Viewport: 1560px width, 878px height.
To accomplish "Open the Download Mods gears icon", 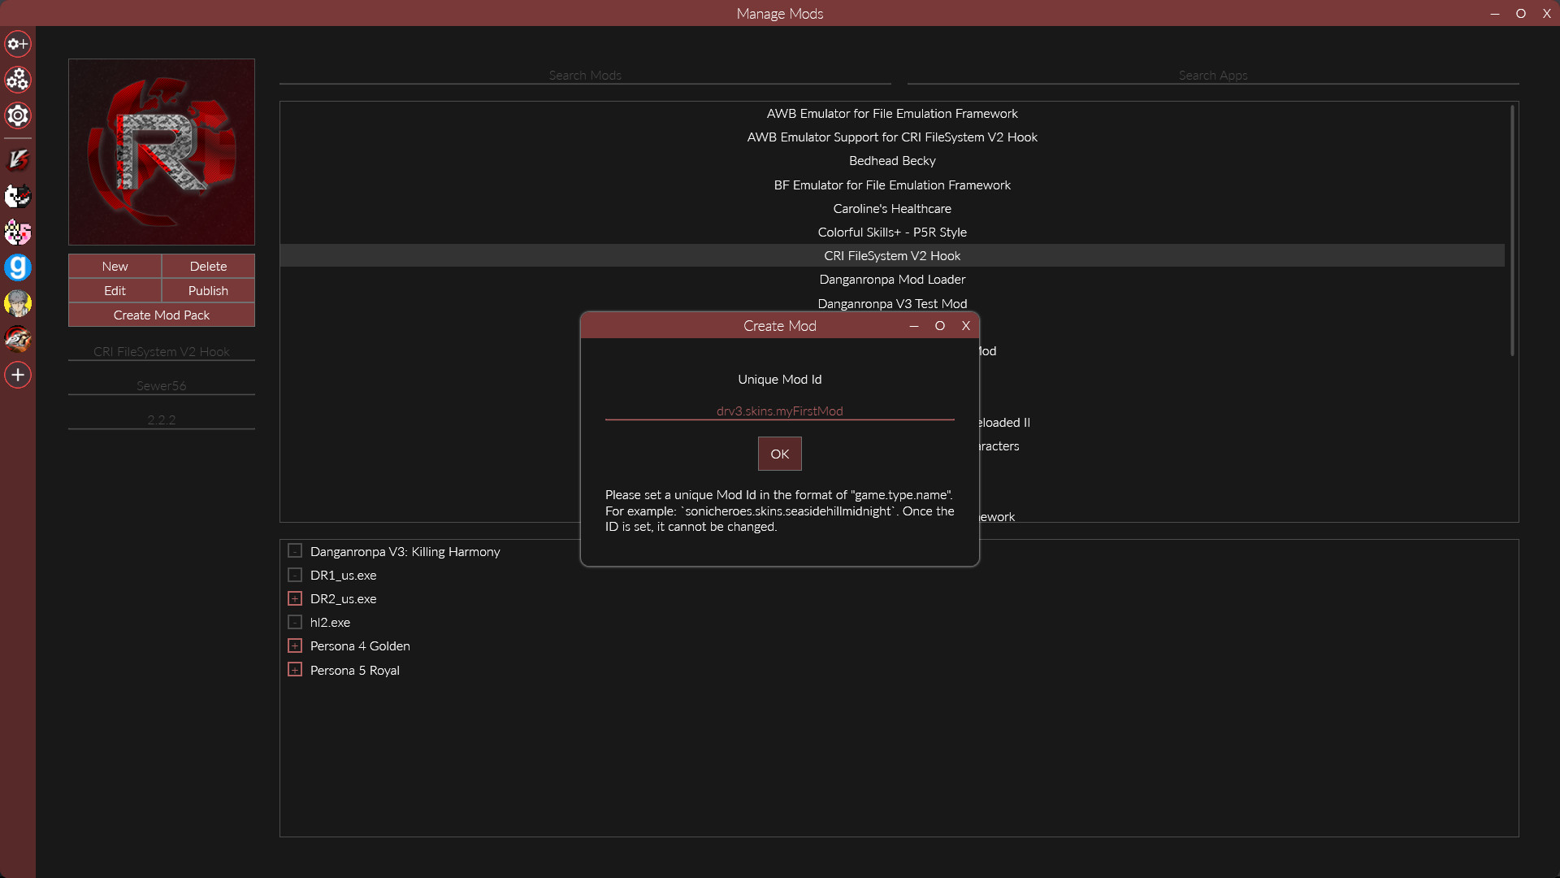I will 17,80.
